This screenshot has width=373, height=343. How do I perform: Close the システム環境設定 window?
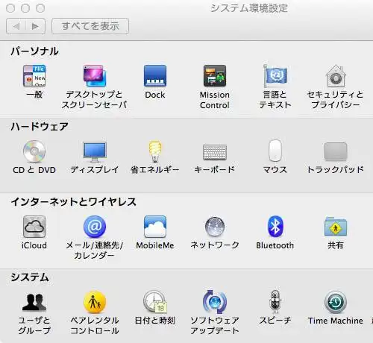pos(10,8)
